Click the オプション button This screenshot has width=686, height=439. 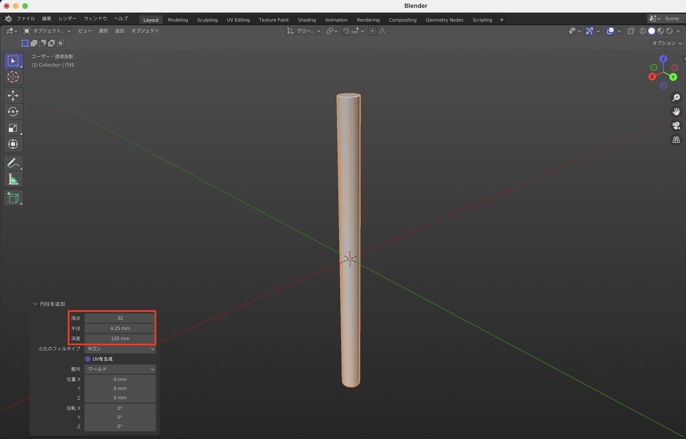pyautogui.click(x=666, y=43)
